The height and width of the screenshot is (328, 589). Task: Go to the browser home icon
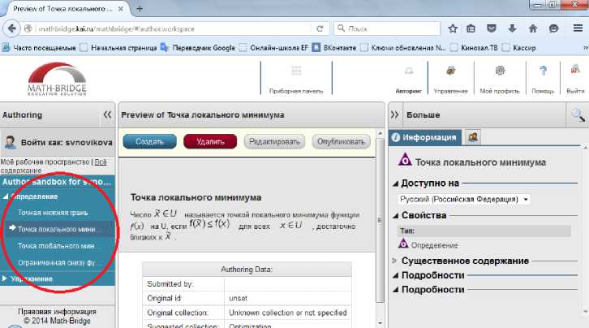click(x=533, y=28)
